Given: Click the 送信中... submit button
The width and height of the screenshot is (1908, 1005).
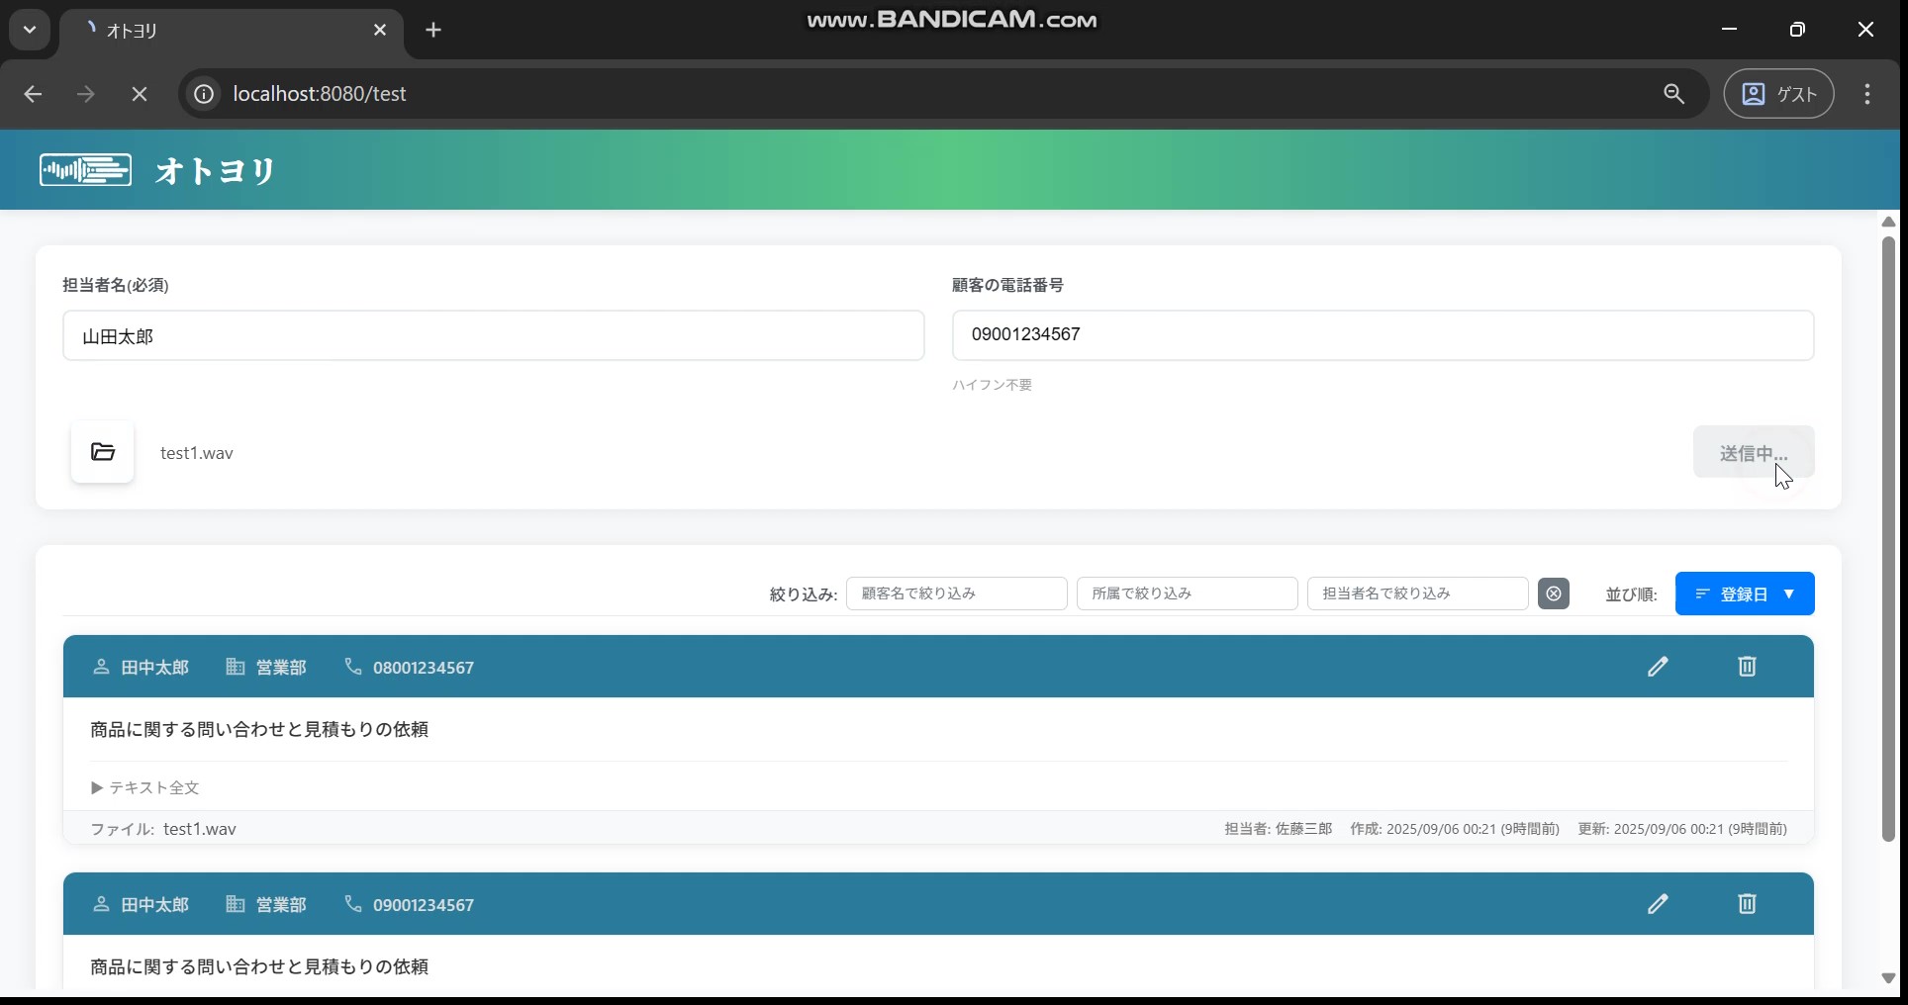Looking at the screenshot, I should tap(1753, 452).
